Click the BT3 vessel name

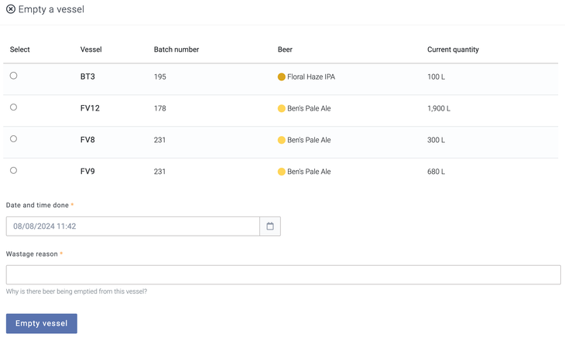point(87,77)
